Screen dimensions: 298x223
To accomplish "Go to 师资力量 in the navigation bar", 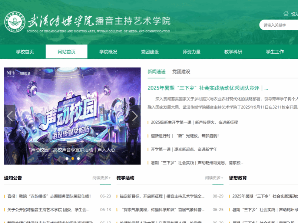I will (192, 52).
